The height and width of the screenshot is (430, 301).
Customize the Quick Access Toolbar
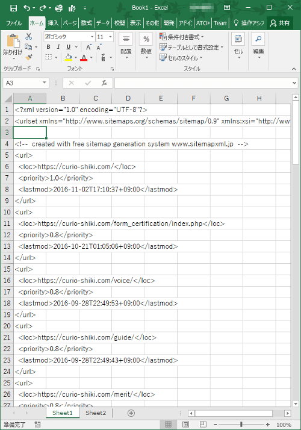[x=85, y=8]
